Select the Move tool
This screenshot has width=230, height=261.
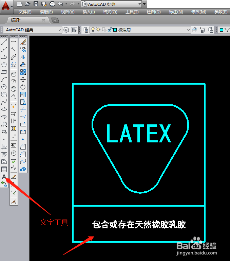pos(23,80)
